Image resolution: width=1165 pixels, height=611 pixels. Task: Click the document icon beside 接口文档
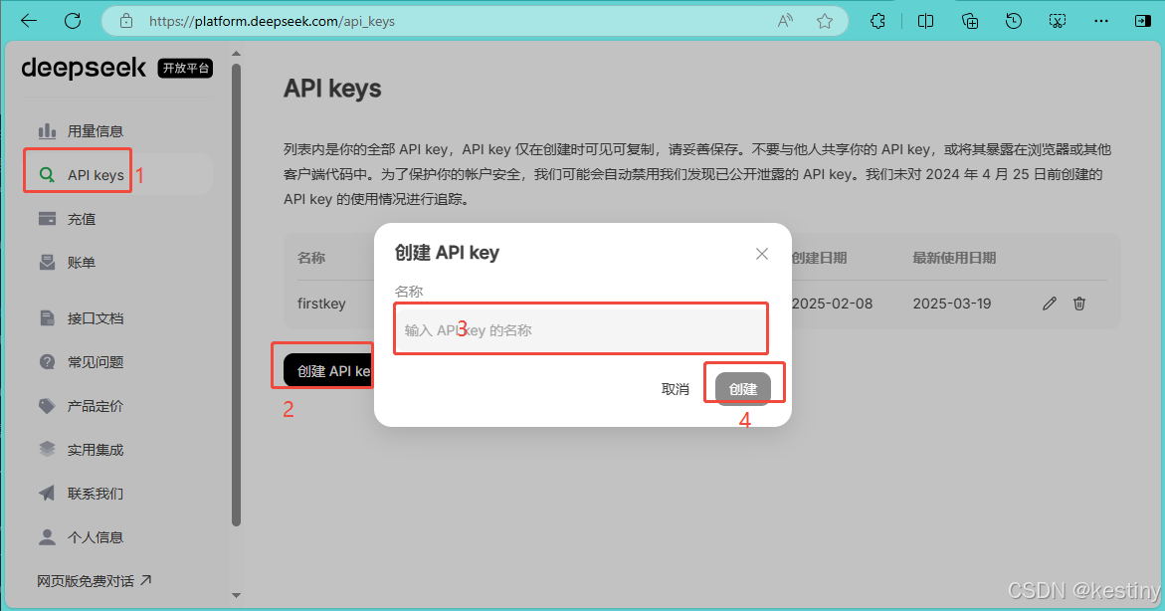[x=47, y=318]
